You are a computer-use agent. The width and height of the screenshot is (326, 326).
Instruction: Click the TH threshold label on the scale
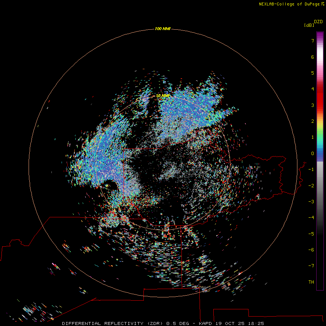(x=311, y=282)
